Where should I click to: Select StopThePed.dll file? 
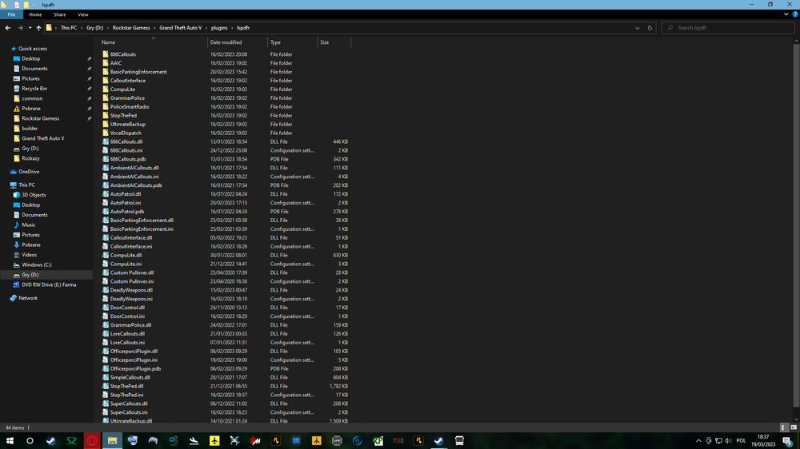coord(126,387)
